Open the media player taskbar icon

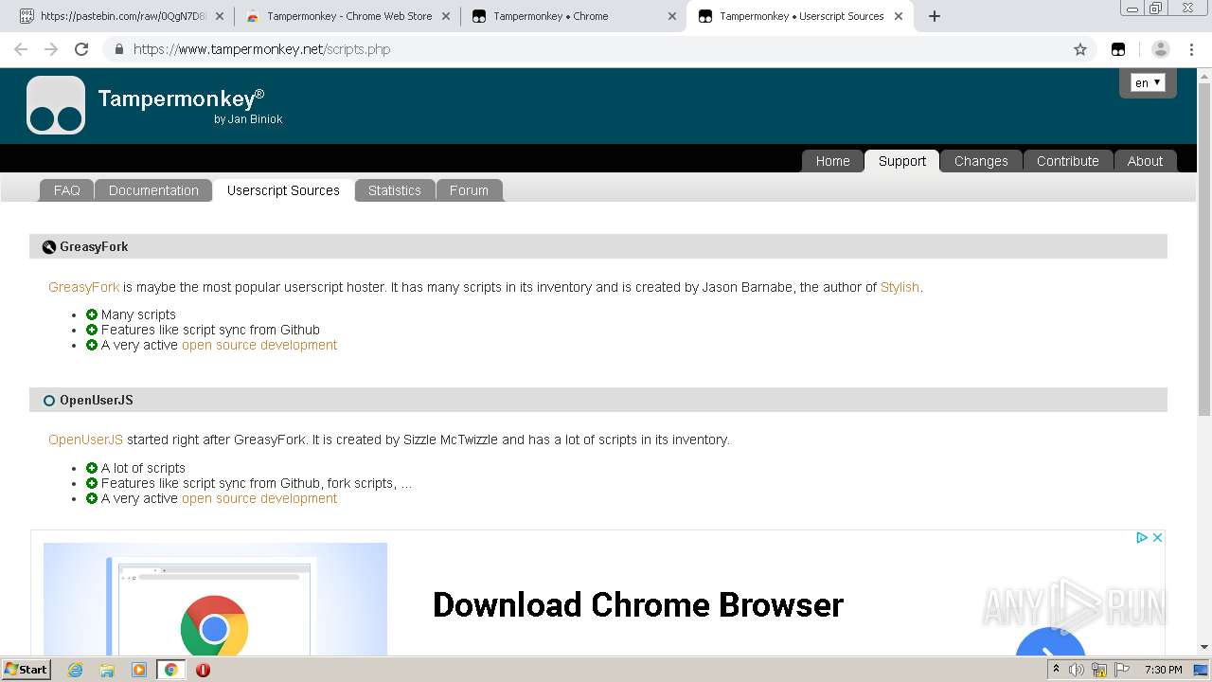[139, 670]
